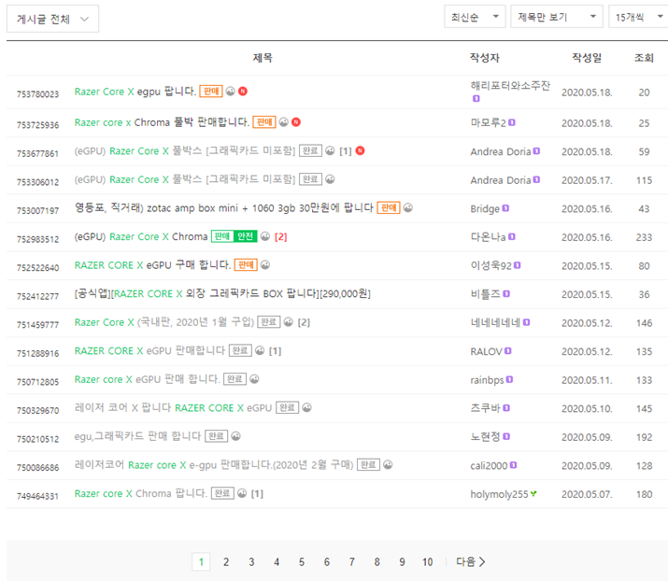Click the image icon on the zotac amp box post
The image size is (668, 581).
coord(408,208)
